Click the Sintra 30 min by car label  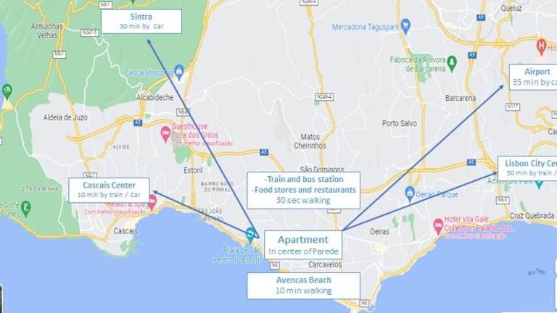(141, 21)
